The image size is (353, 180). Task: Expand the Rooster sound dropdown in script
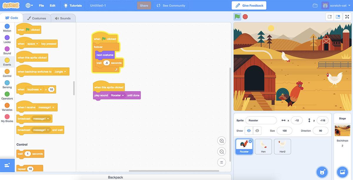coord(123,96)
